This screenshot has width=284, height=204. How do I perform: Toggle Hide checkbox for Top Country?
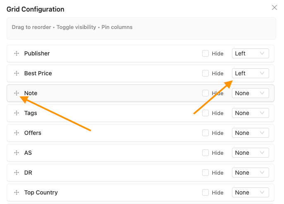(205, 192)
